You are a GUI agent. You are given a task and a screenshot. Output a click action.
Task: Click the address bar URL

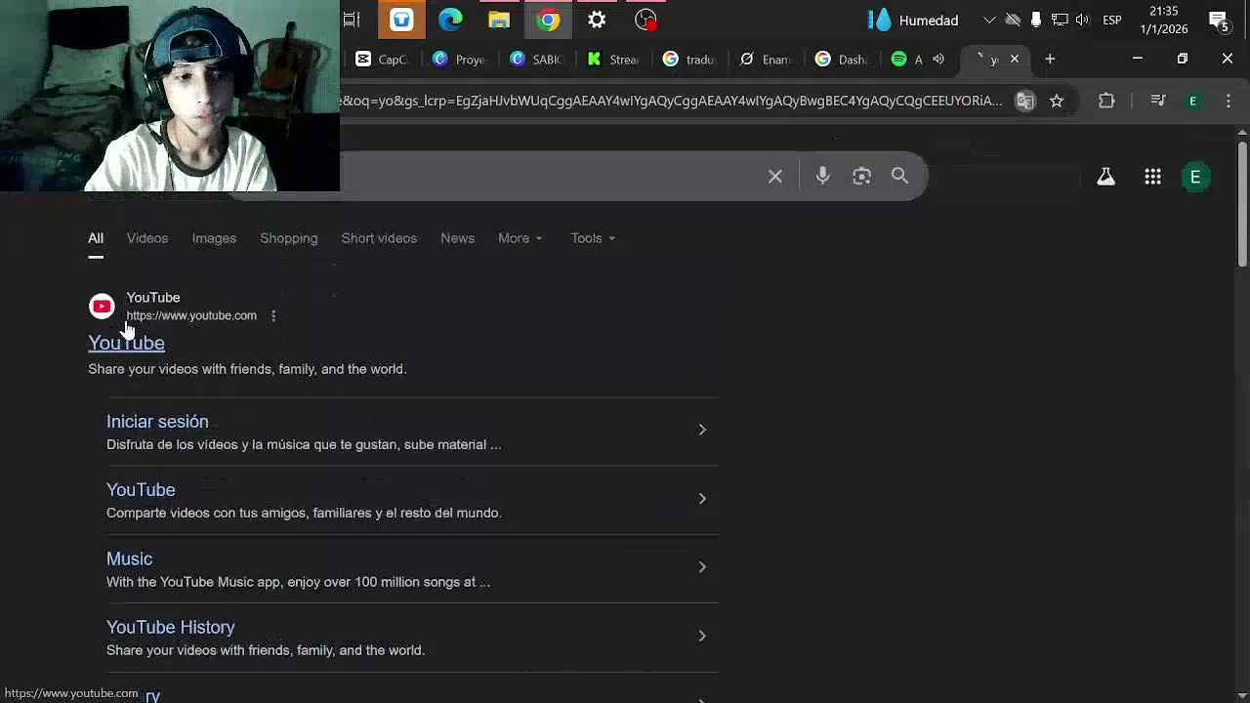click(671, 101)
